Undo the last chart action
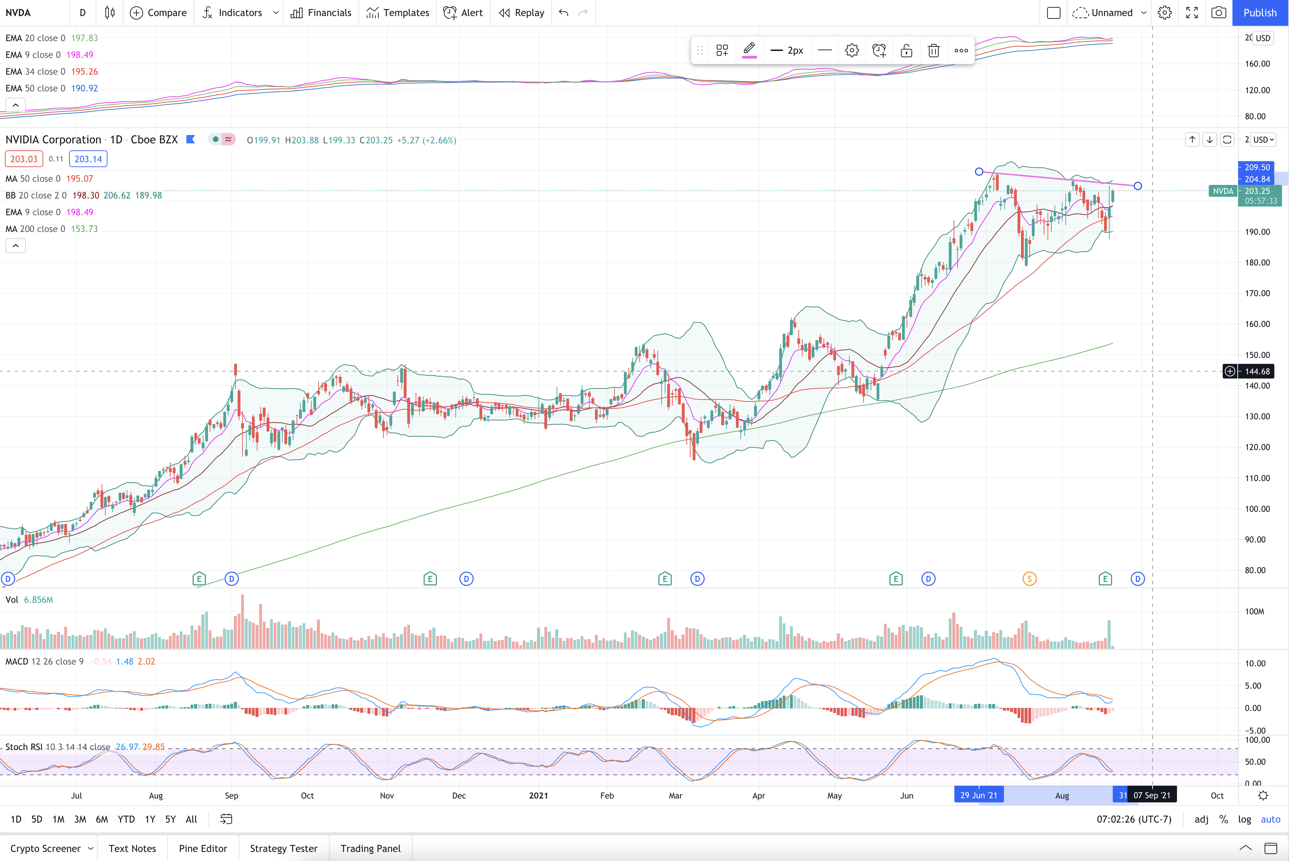The image size is (1289, 861). click(x=564, y=13)
